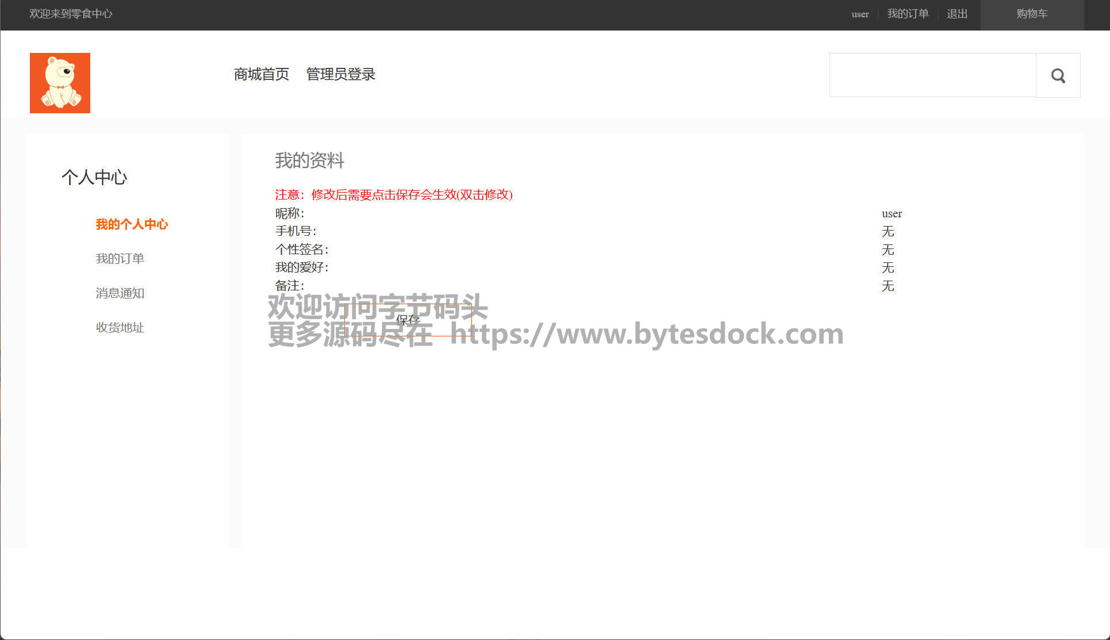Open 我的订单 in the top bar
The image size is (1110, 640).
[908, 14]
